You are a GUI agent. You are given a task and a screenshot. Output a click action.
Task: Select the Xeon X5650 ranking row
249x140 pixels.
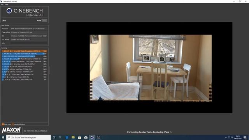click(x=24, y=66)
